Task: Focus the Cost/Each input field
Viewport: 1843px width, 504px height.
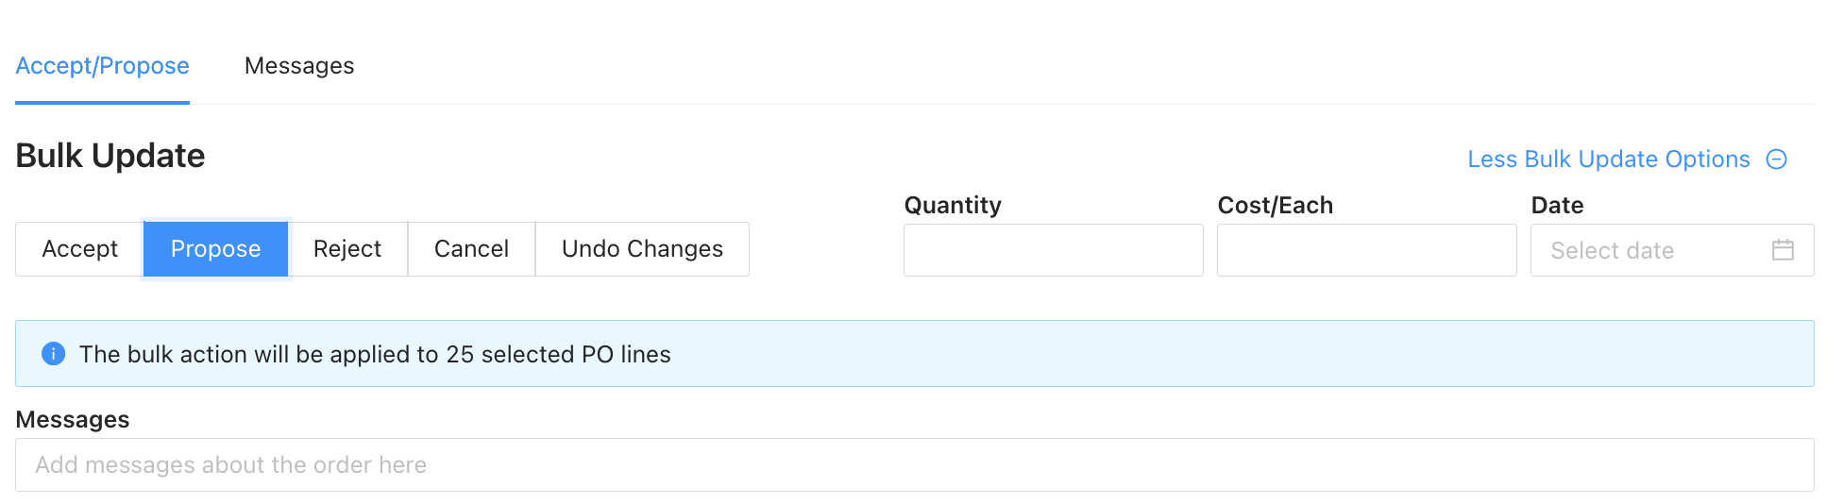Action: pos(1367,250)
